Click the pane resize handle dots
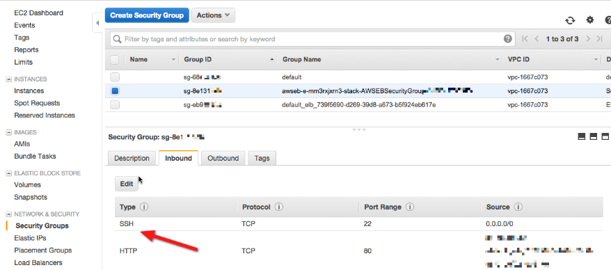Viewport: 611px width, 270px height. point(358,129)
